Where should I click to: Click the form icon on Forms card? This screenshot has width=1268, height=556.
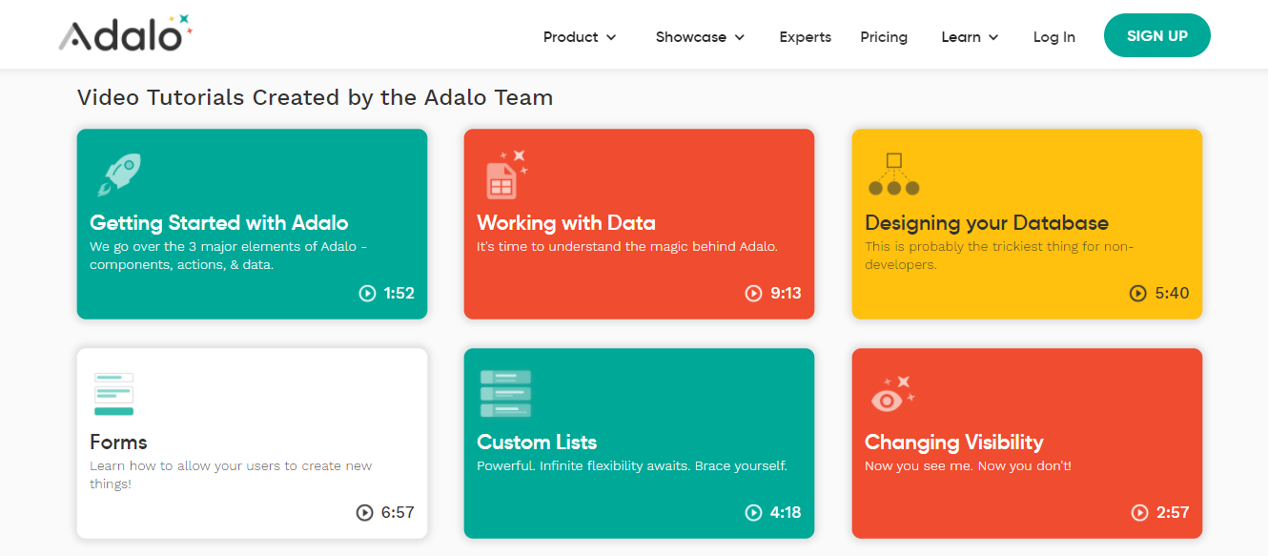[x=113, y=394]
